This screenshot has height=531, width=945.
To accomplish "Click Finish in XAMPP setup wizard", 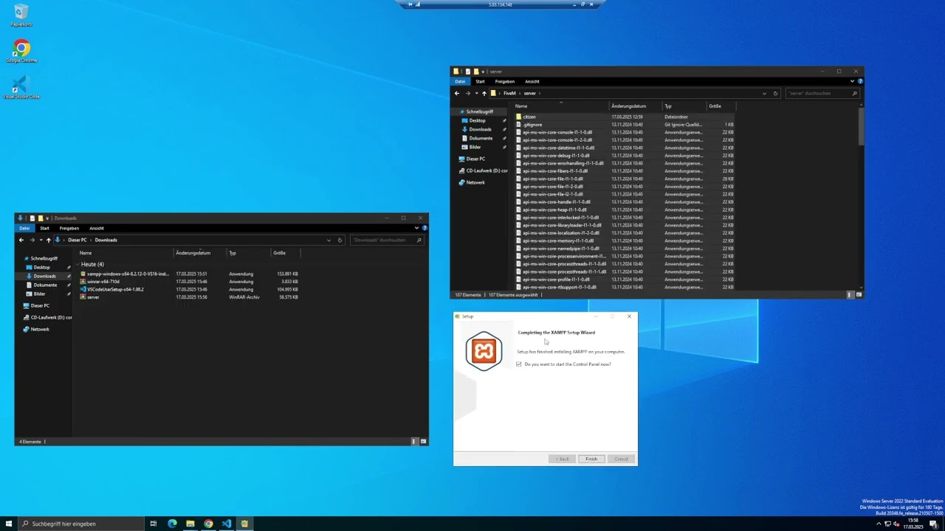I will (x=591, y=459).
